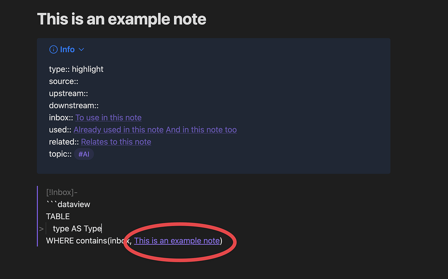This screenshot has width=448, height=279.
Task: Open the Info callout disclosure arrow
Action: [x=81, y=49]
